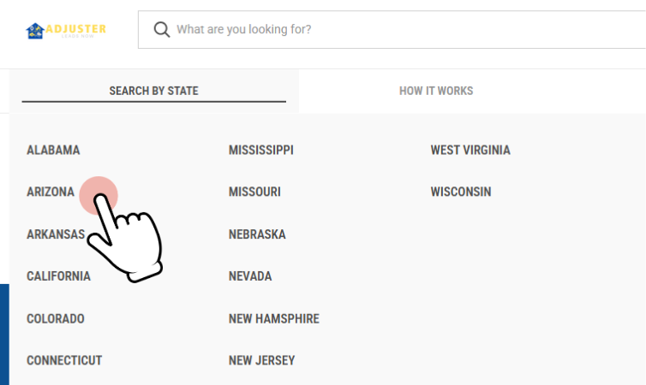
Task: Go to the Colorado state page
Action: [56, 318]
